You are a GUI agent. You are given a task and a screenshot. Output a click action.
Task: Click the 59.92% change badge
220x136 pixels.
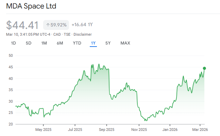tap(56, 25)
